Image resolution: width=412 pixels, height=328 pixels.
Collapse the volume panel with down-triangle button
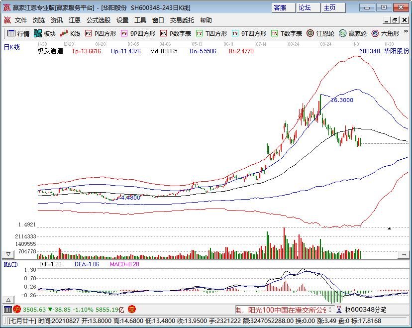pyautogui.click(x=8, y=254)
